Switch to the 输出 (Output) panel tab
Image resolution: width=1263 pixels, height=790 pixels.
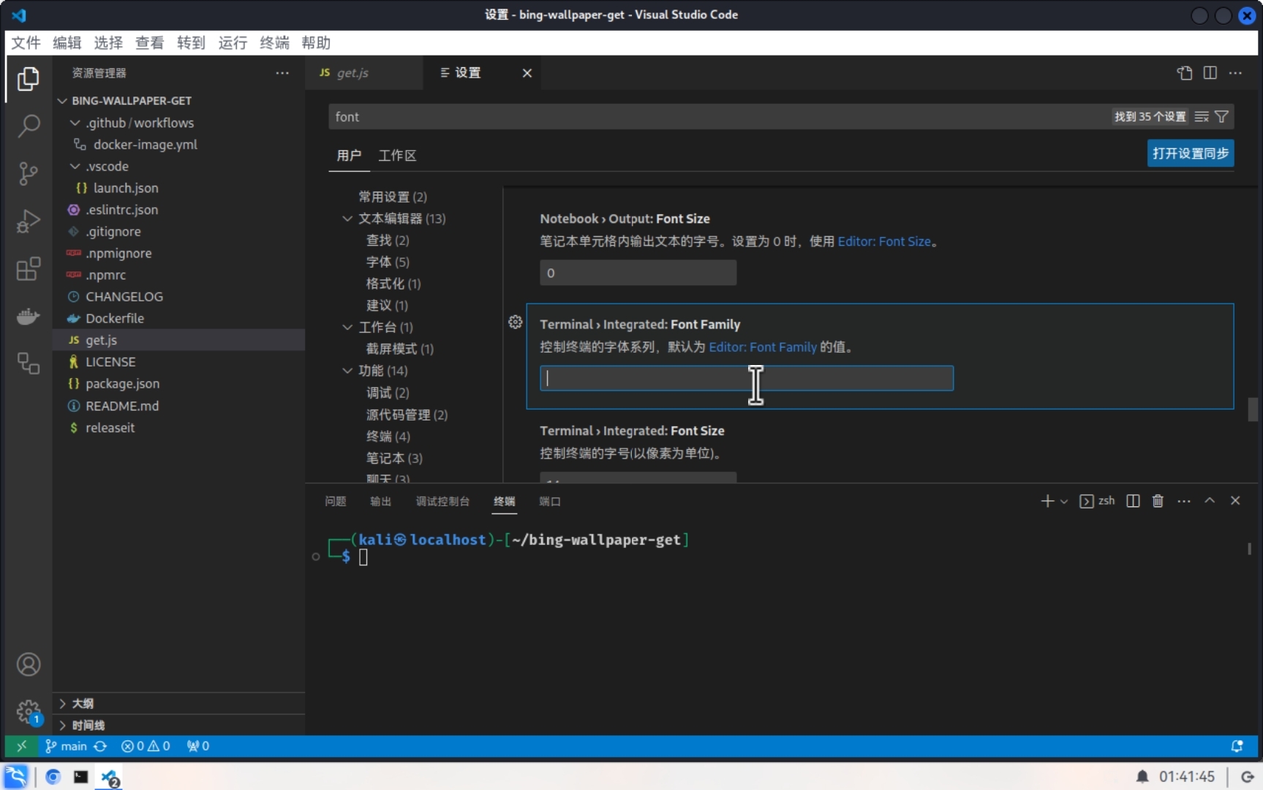[380, 501]
